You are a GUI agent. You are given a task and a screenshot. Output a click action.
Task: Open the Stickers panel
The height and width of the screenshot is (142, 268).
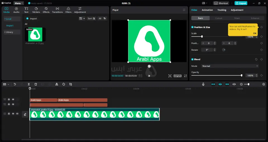point(36,10)
